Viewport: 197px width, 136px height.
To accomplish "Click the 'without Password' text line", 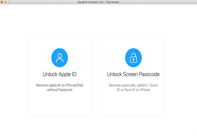I will point(59,90).
